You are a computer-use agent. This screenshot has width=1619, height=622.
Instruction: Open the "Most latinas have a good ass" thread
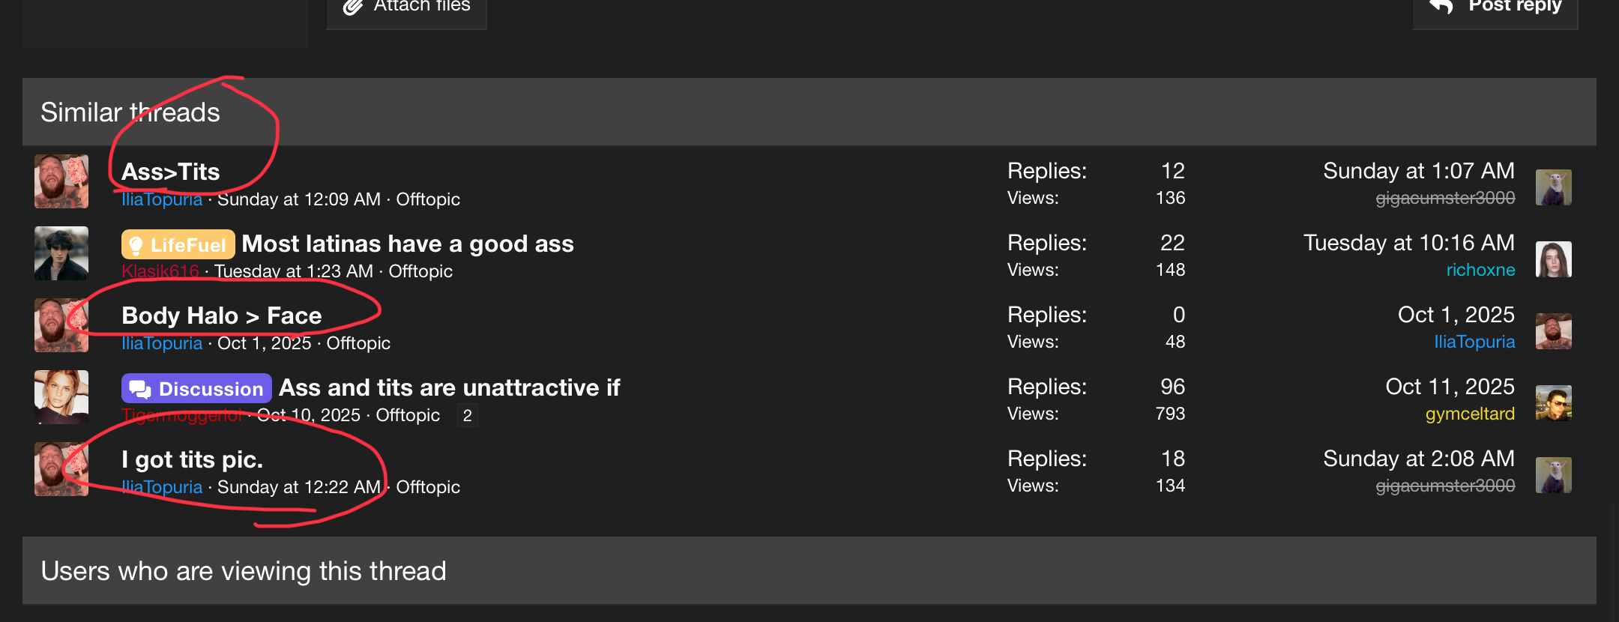[408, 244]
